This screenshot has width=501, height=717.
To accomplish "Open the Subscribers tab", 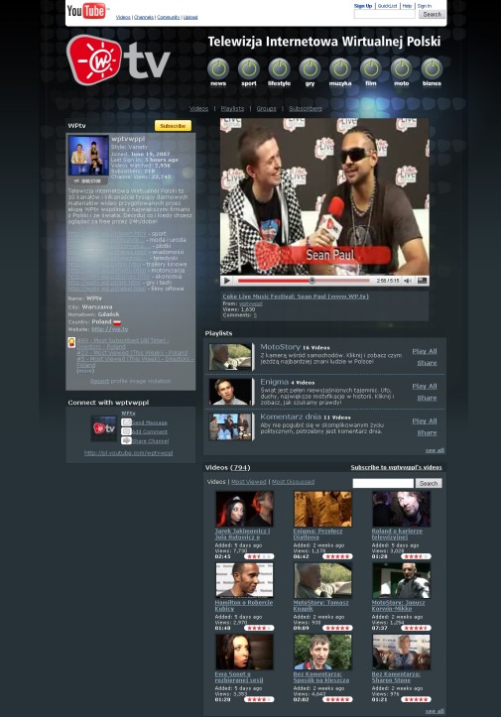I will point(306,109).
